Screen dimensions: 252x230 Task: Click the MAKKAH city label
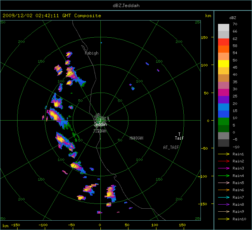tap(136, 138)
